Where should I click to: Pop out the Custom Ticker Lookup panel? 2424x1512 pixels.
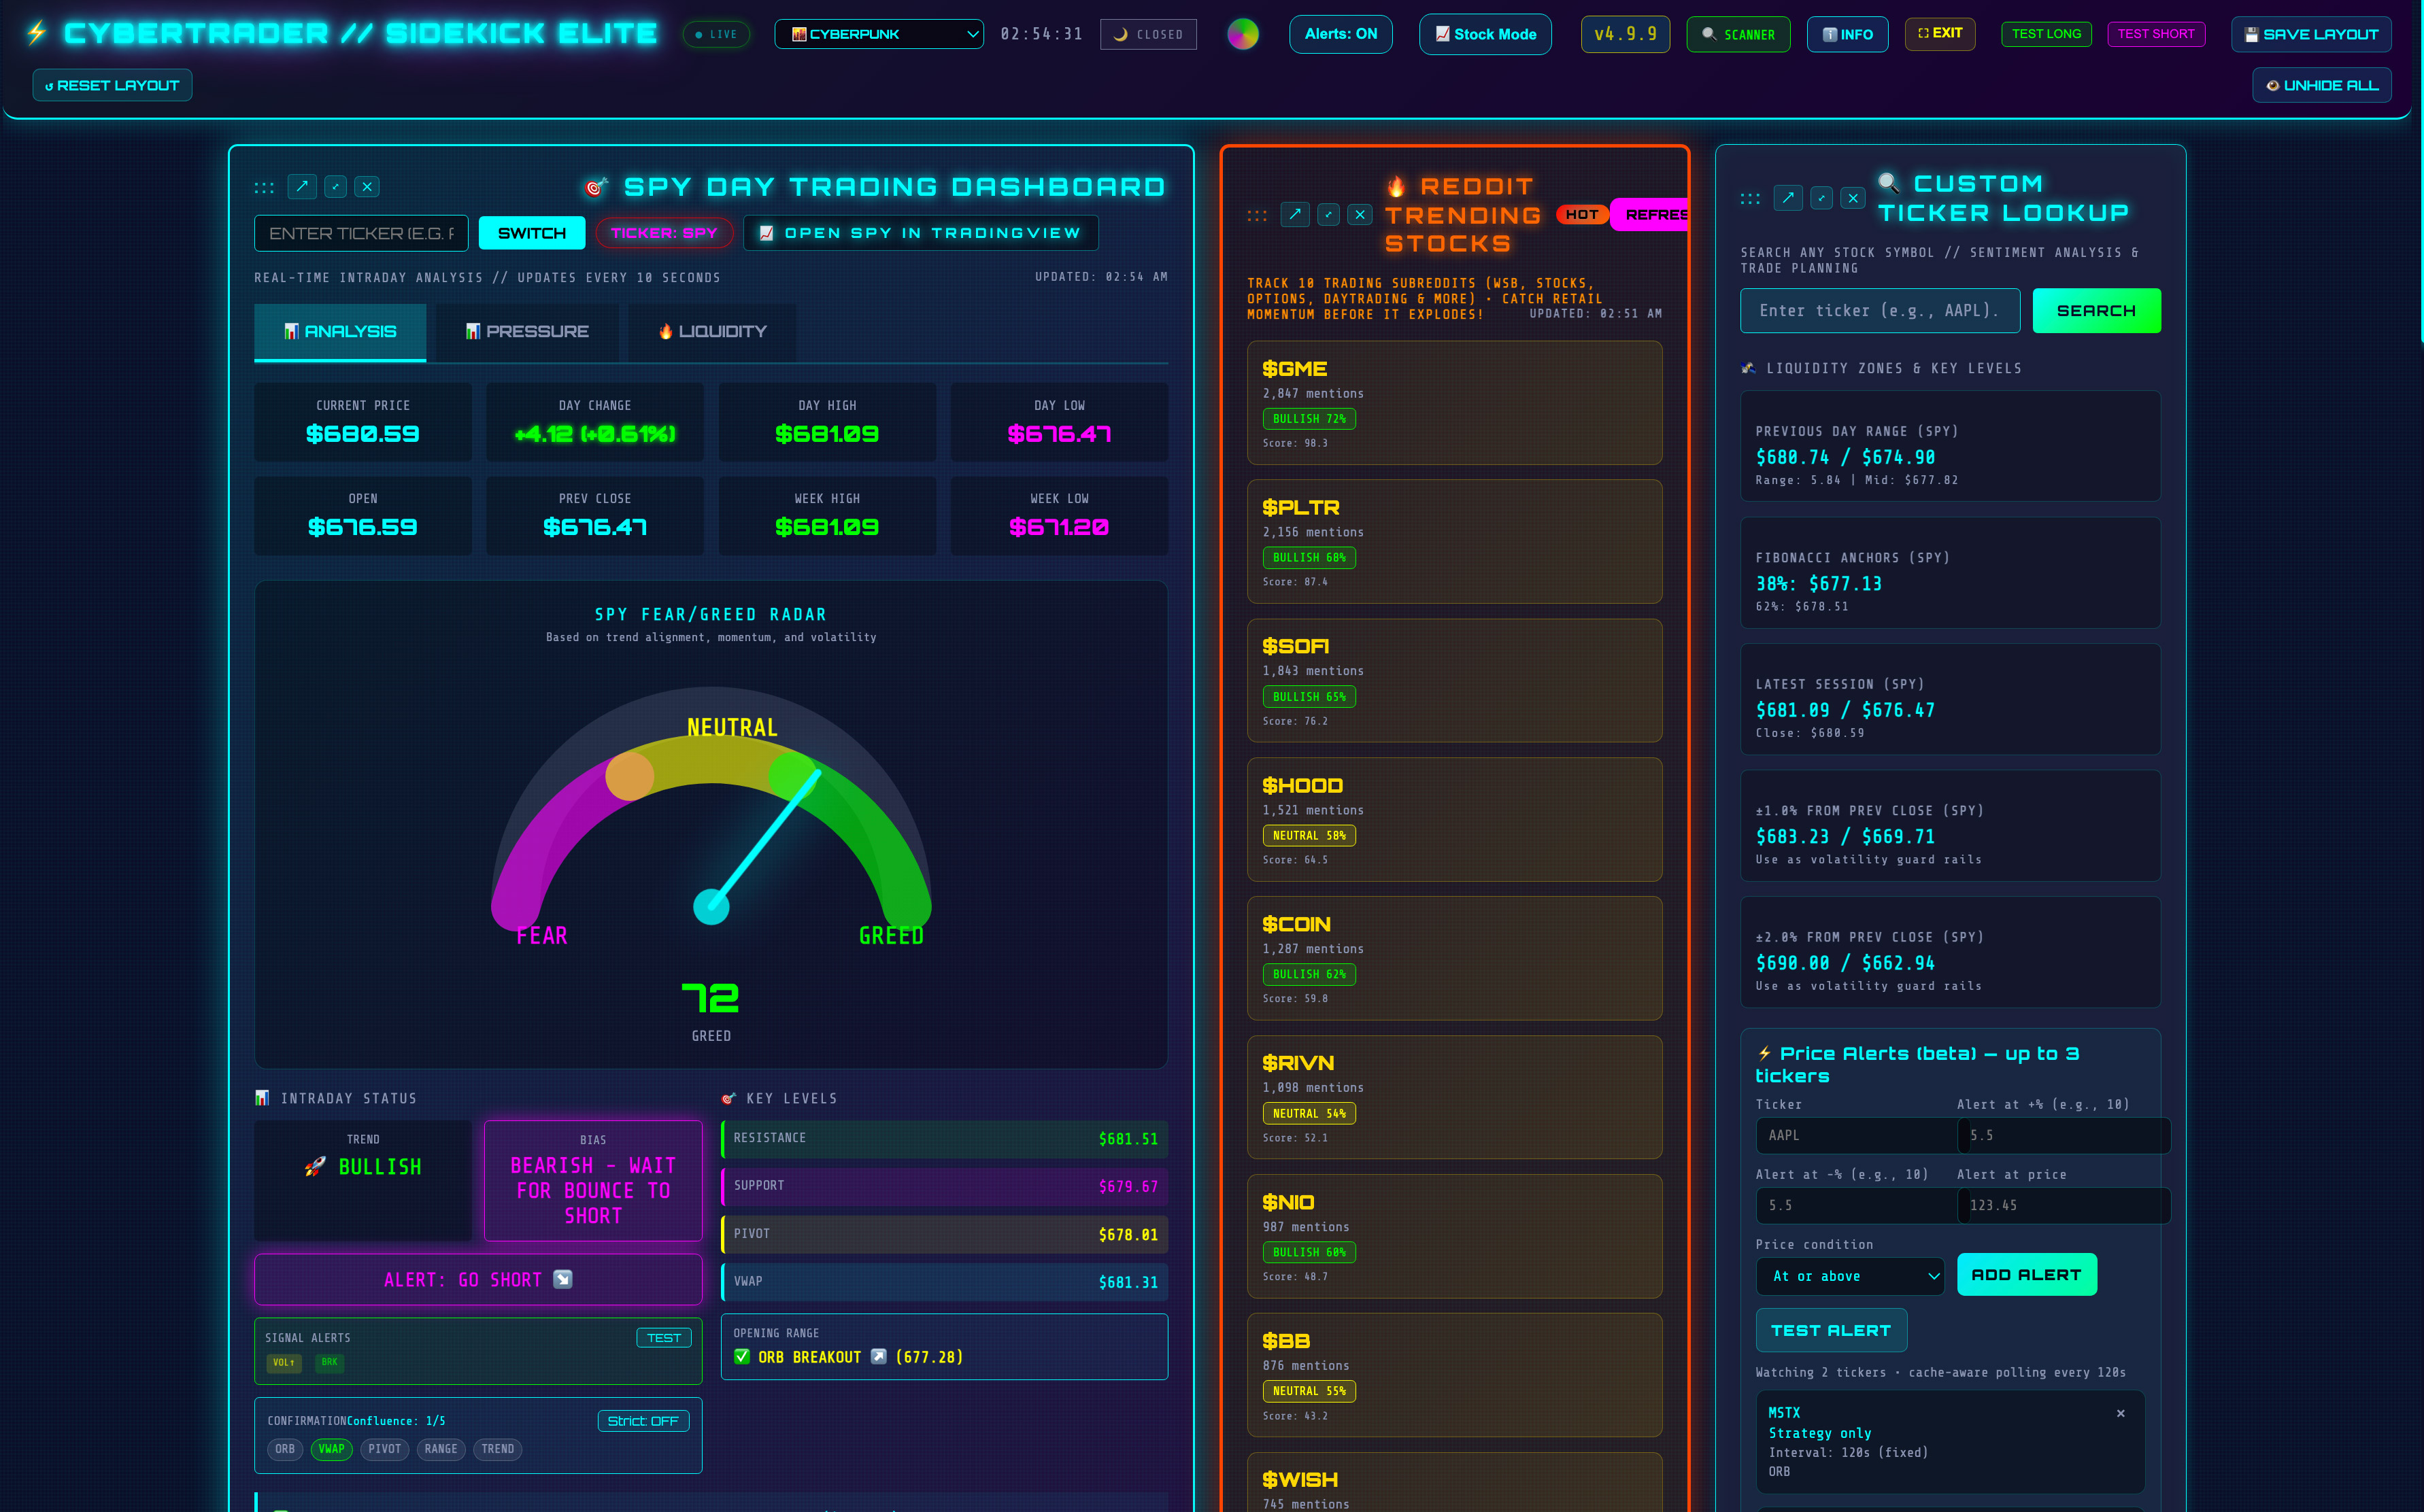click(x=1788, y=198)
